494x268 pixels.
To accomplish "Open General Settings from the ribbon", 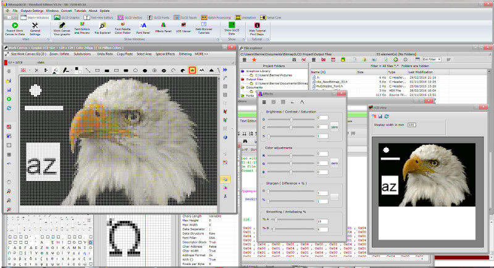I will click(x=35, y=25).
